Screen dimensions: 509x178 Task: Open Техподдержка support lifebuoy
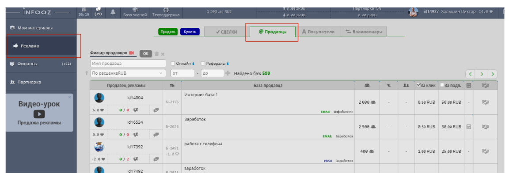[x=166, y=13]
